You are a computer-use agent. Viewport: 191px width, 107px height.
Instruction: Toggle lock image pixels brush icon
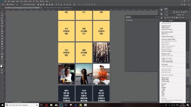[x=170, y=18]
